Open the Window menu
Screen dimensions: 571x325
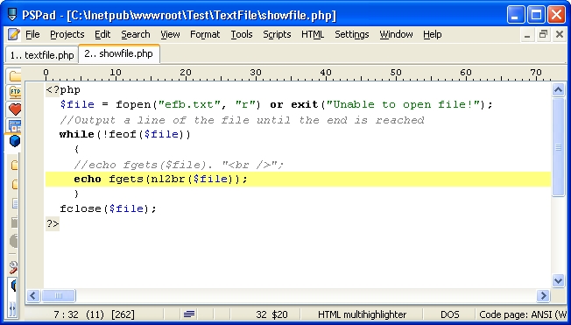(x=396, y=35)
